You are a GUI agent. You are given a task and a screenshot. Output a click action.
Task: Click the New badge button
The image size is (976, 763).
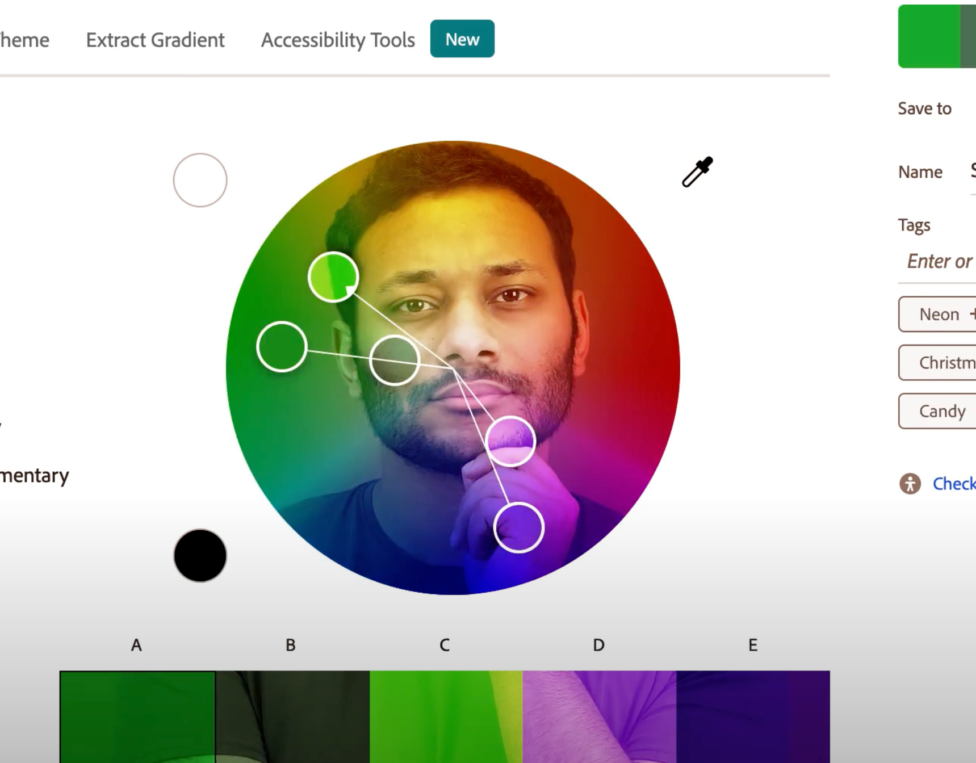coord(462,39)
